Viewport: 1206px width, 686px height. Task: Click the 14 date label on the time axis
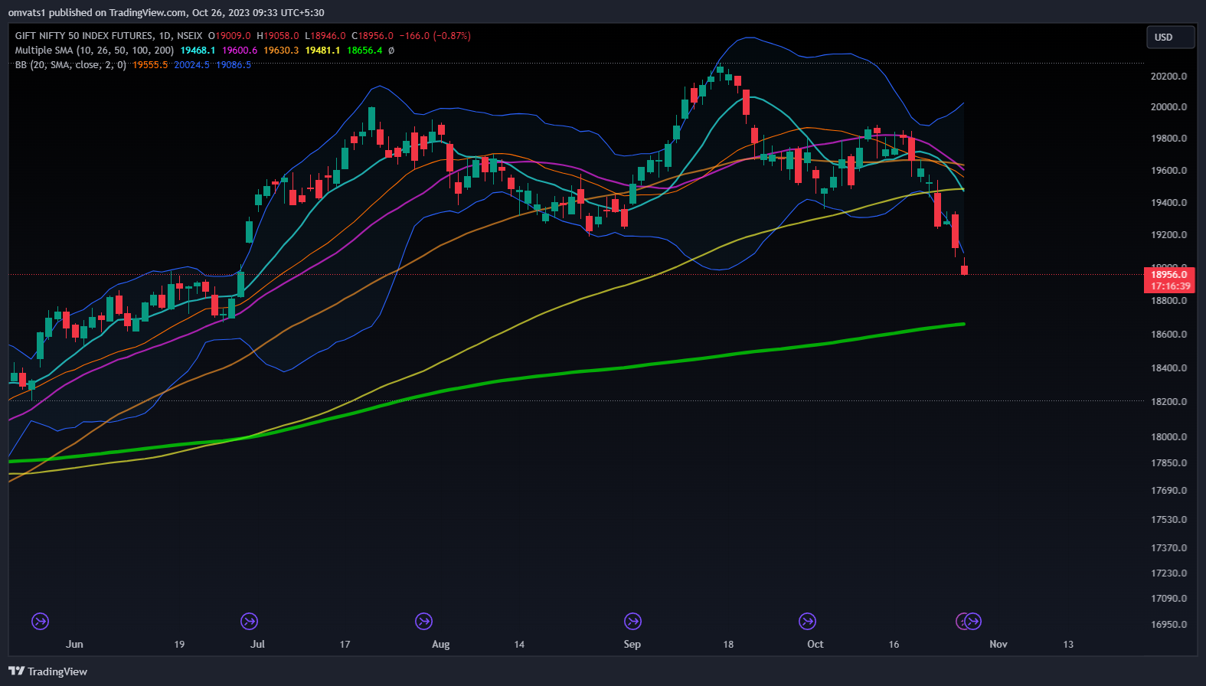pos(519,644)
